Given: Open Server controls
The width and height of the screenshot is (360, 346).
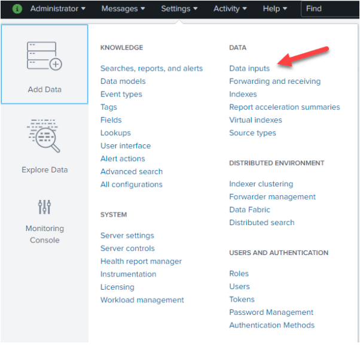Looking at the screenshot, I should point(127,248).
